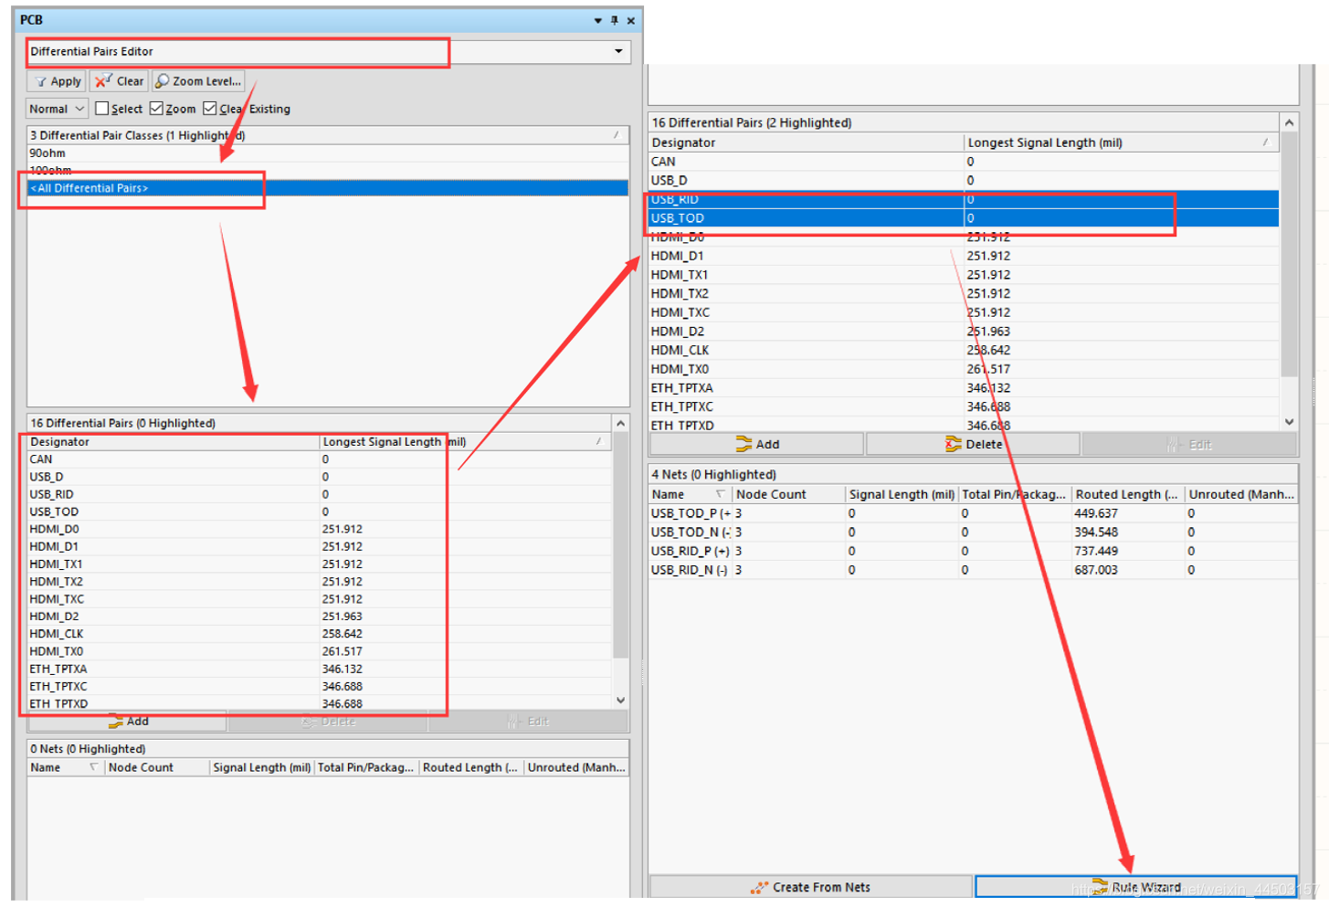The image size is (1329, 907).
Task: Click the Apply filter icon button
Action: pos(57,81)
